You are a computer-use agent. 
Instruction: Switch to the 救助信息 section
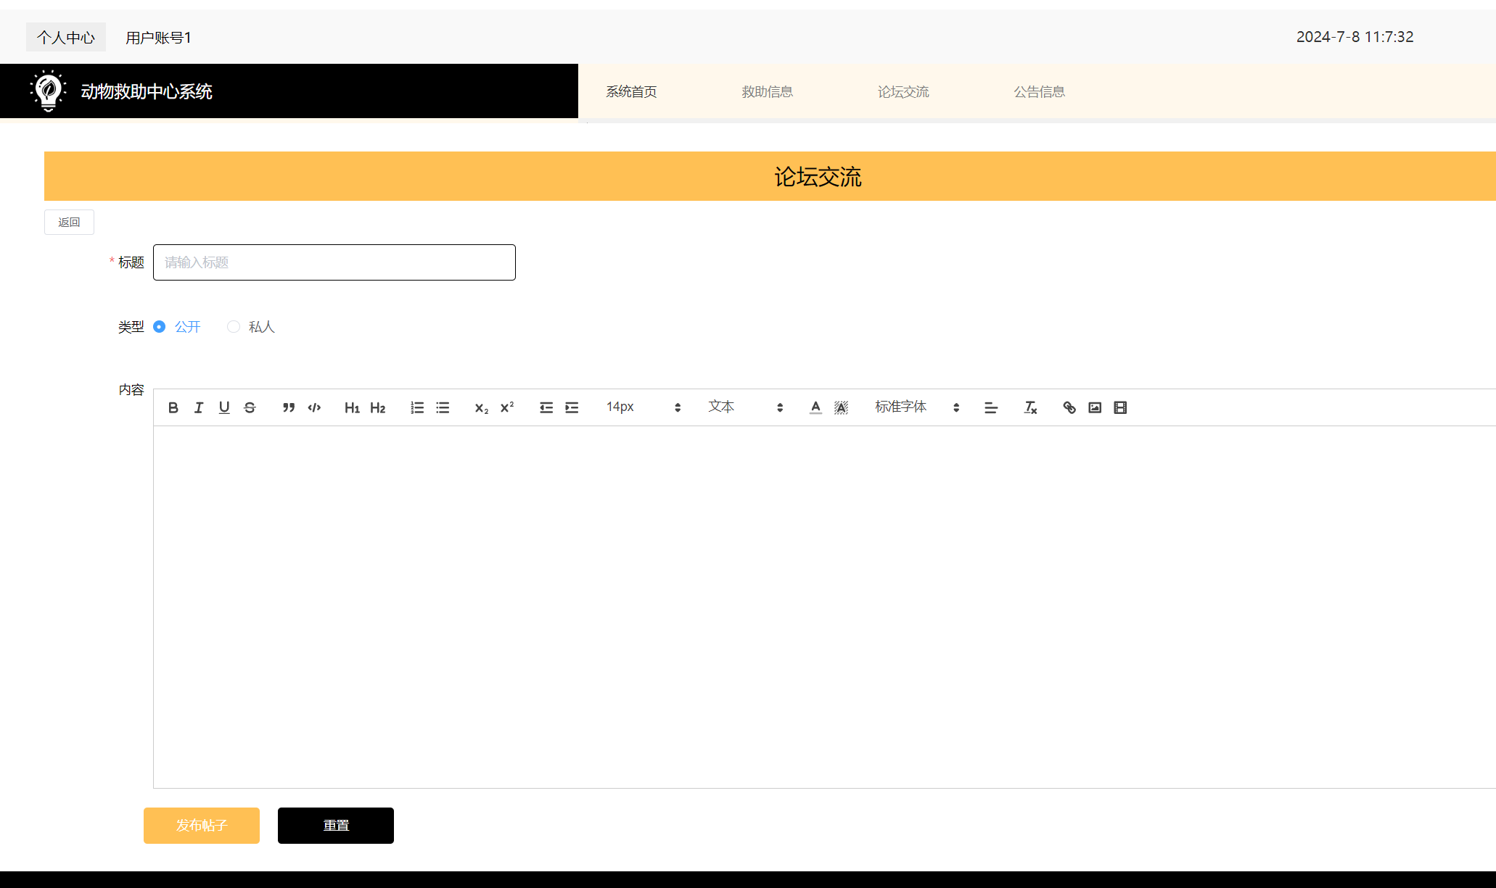point(767,91)
